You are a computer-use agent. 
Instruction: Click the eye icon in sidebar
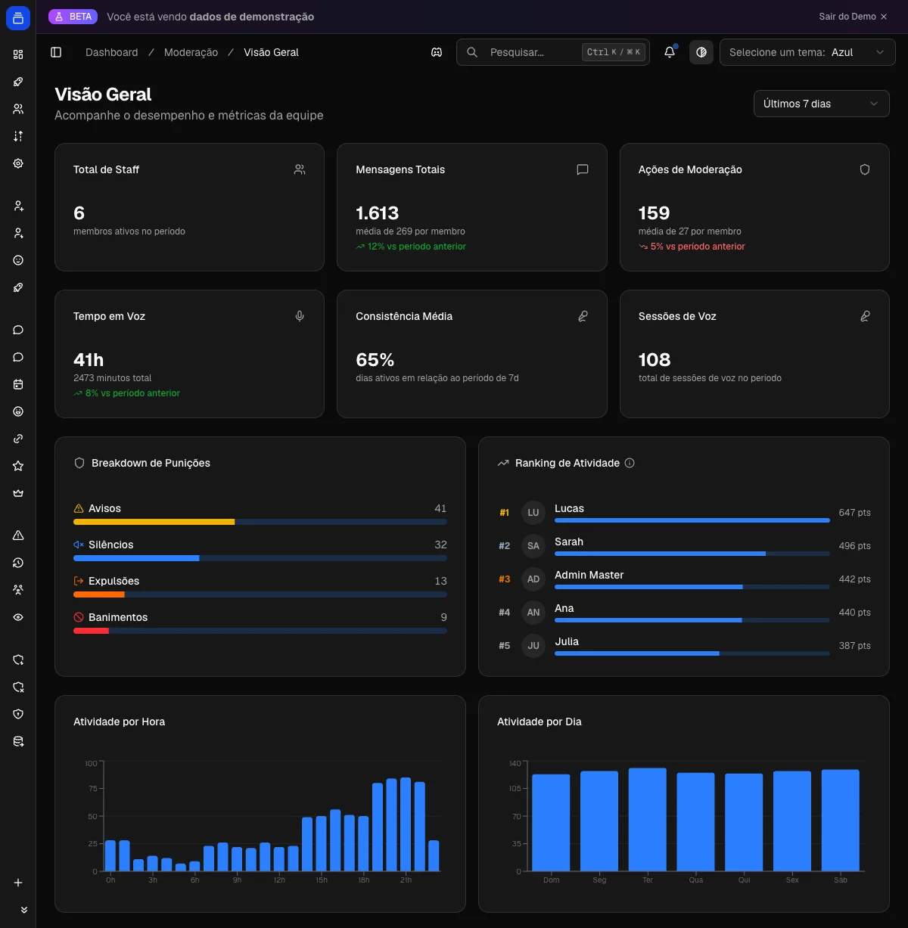[x=18, y=617]
